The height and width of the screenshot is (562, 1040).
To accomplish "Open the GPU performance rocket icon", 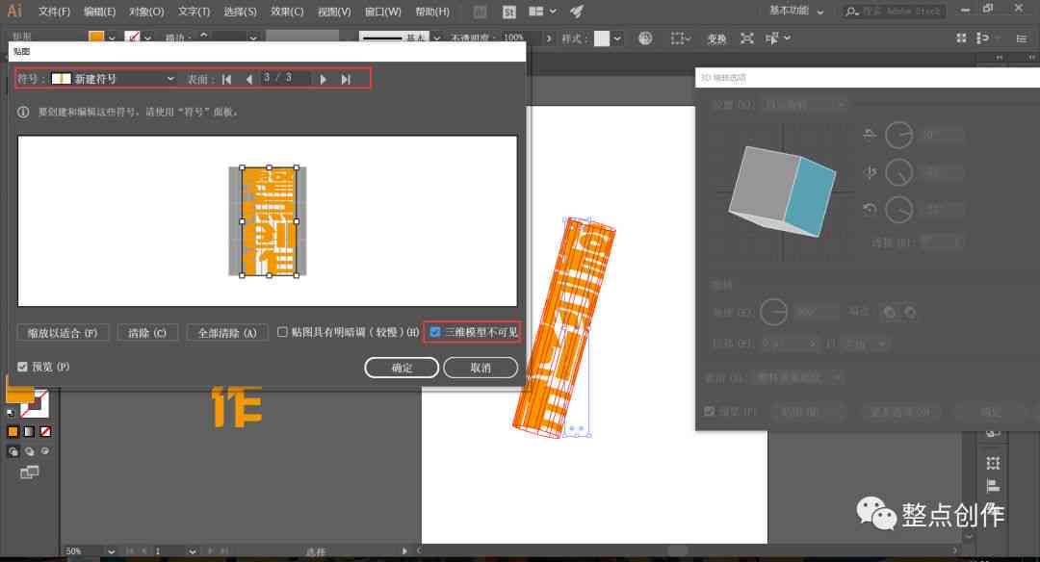I will 577,12.
